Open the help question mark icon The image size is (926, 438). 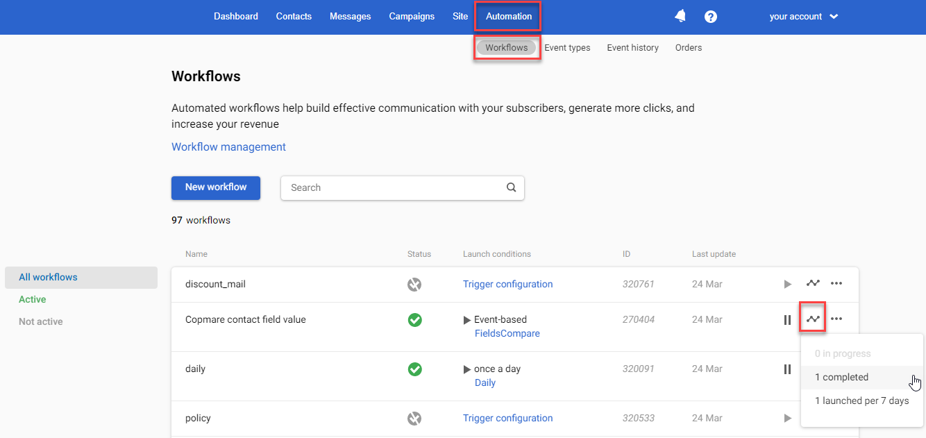pos(711,17)
